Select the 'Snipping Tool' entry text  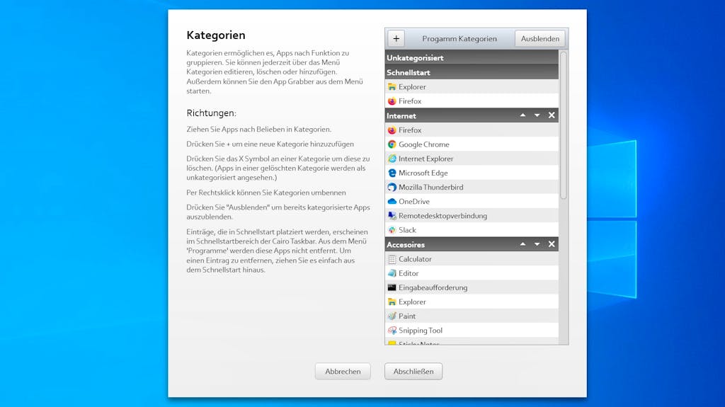(421, 331)
